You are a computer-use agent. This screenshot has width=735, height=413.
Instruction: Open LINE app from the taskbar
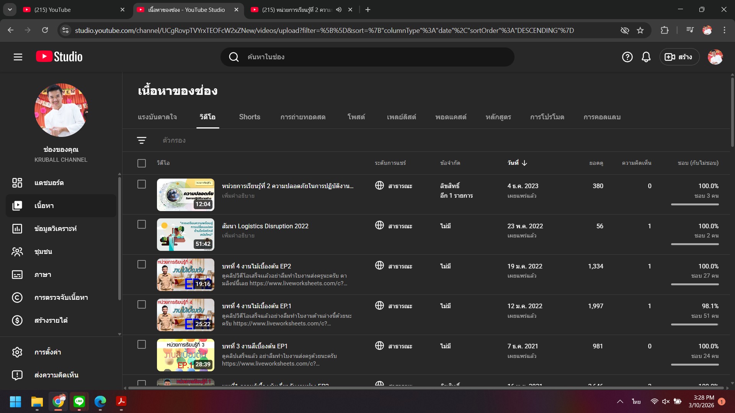point(79,402)
